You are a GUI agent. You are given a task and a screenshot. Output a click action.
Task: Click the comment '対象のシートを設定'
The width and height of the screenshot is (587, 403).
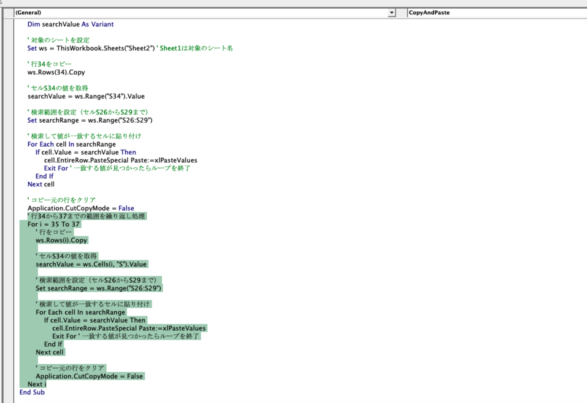[58, 40]
